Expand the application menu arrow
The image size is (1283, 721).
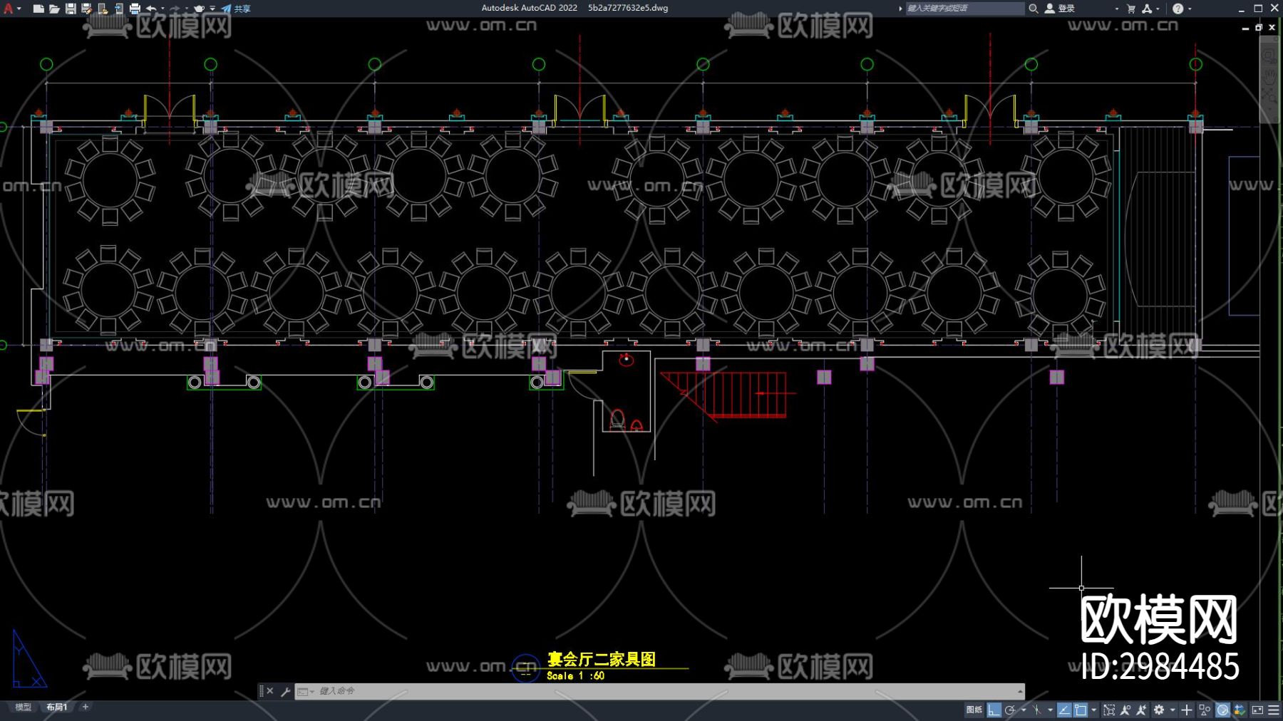[x=19, y=9]
